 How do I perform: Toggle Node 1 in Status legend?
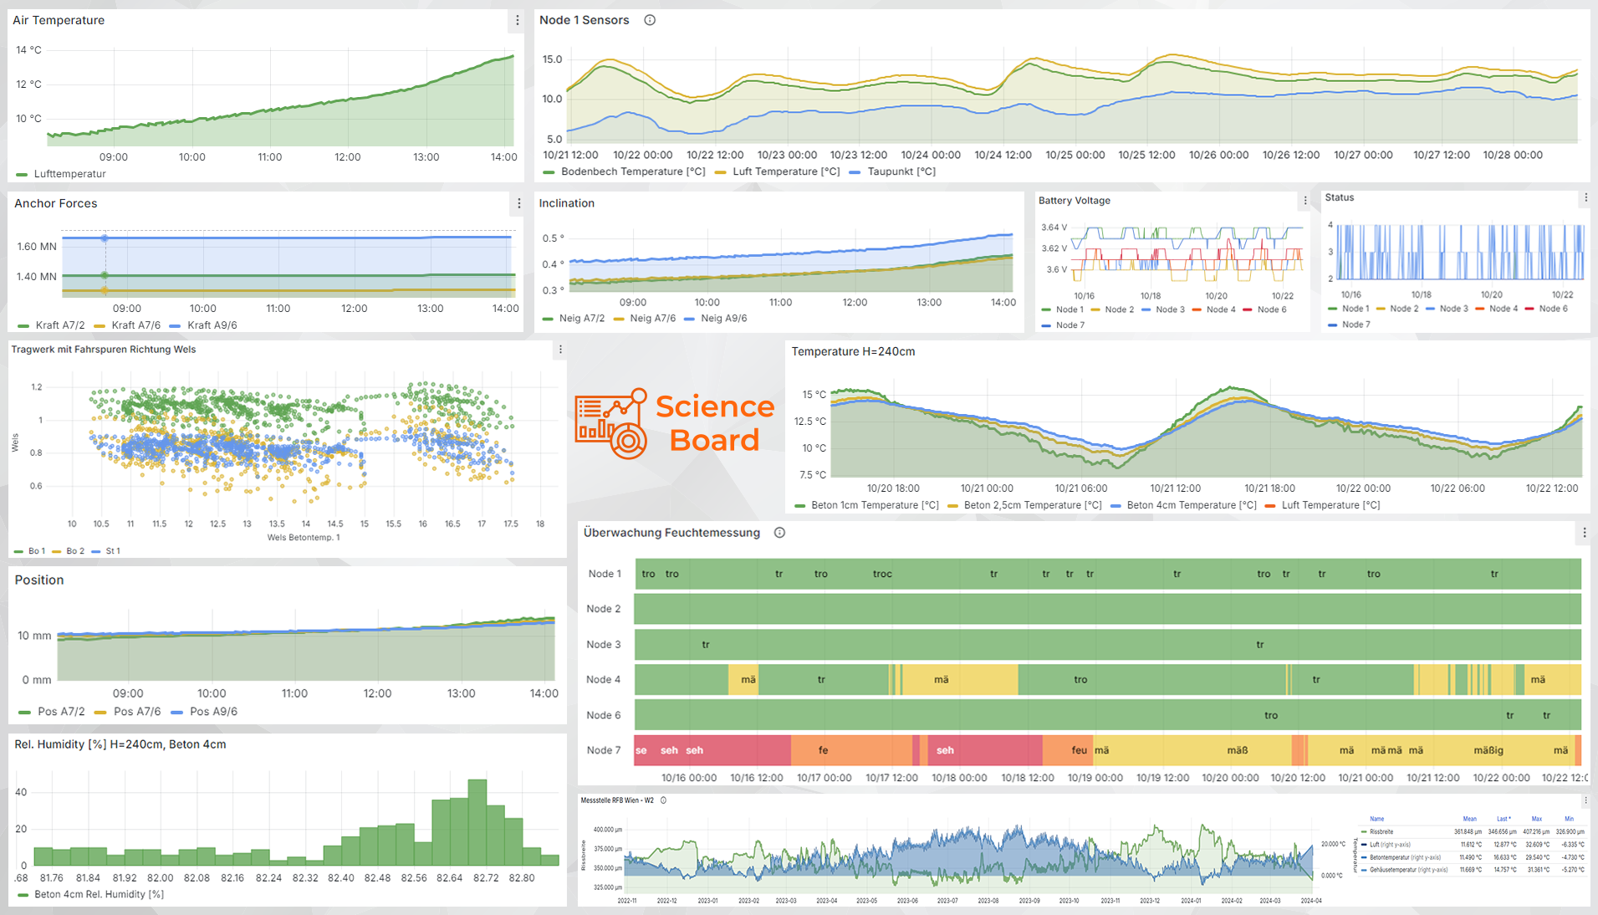coord(1348,309)
